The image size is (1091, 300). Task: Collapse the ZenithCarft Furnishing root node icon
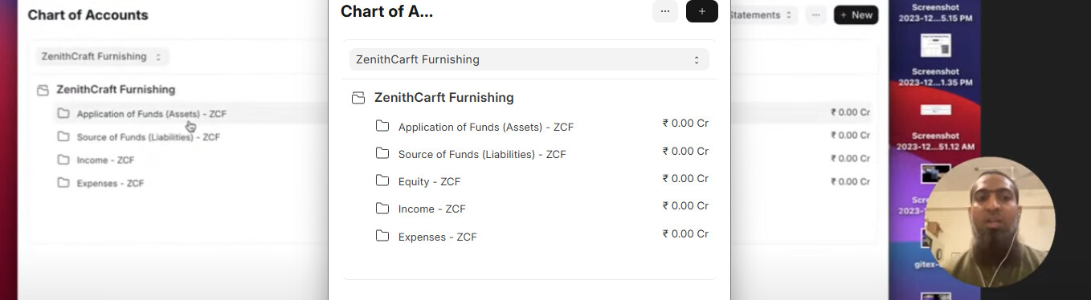(358, 98)
